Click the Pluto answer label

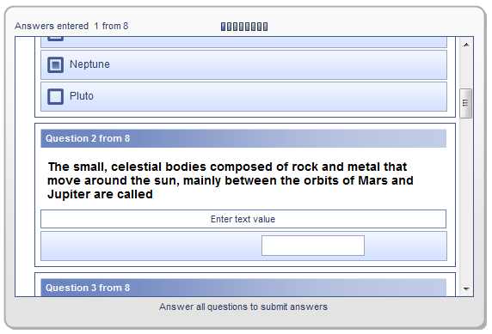82,96
